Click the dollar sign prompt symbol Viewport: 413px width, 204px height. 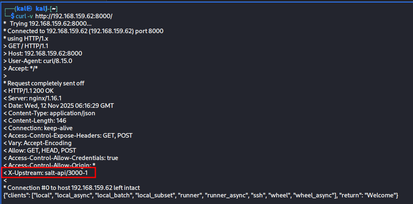(x=13, y=16)
